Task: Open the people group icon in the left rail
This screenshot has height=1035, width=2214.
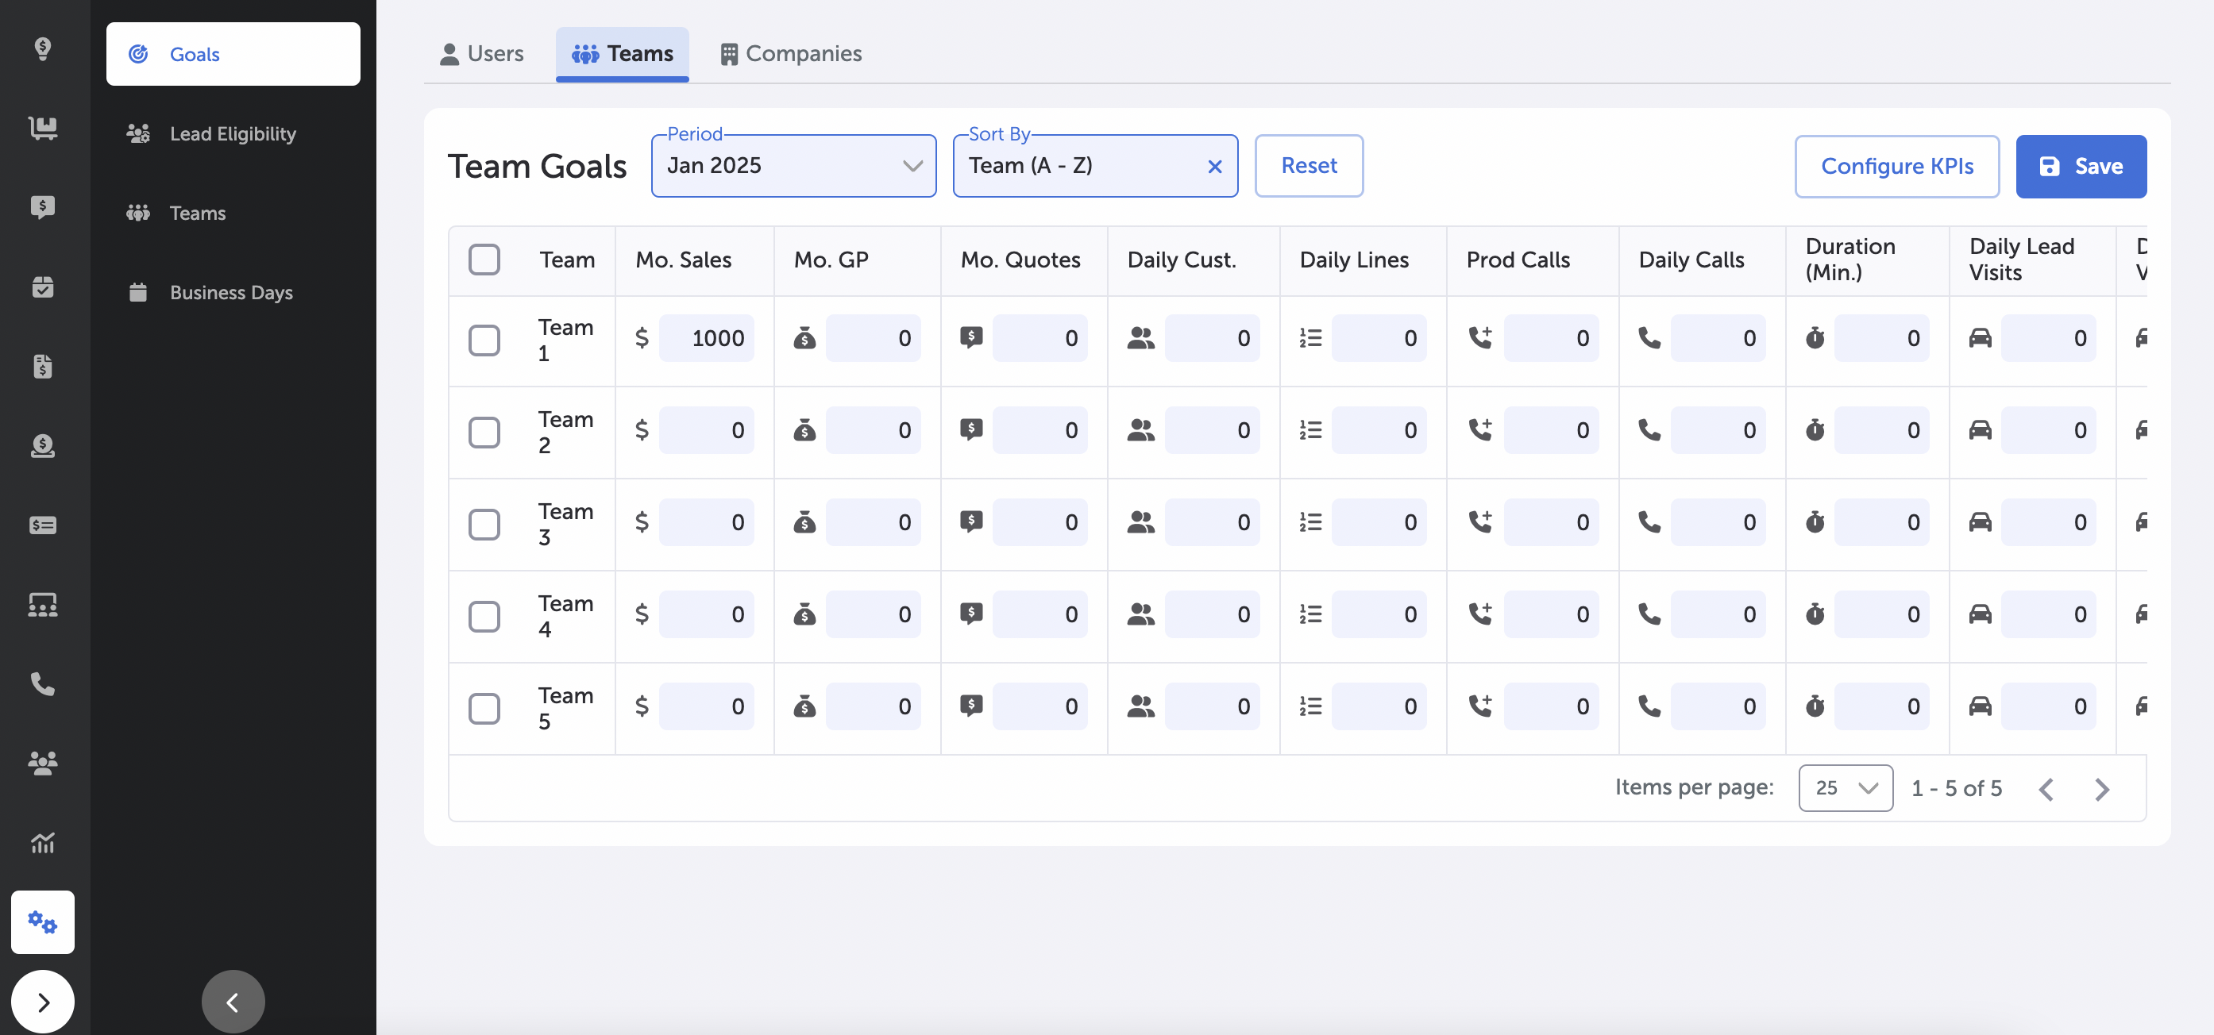Action: click(x=42, y=763)
